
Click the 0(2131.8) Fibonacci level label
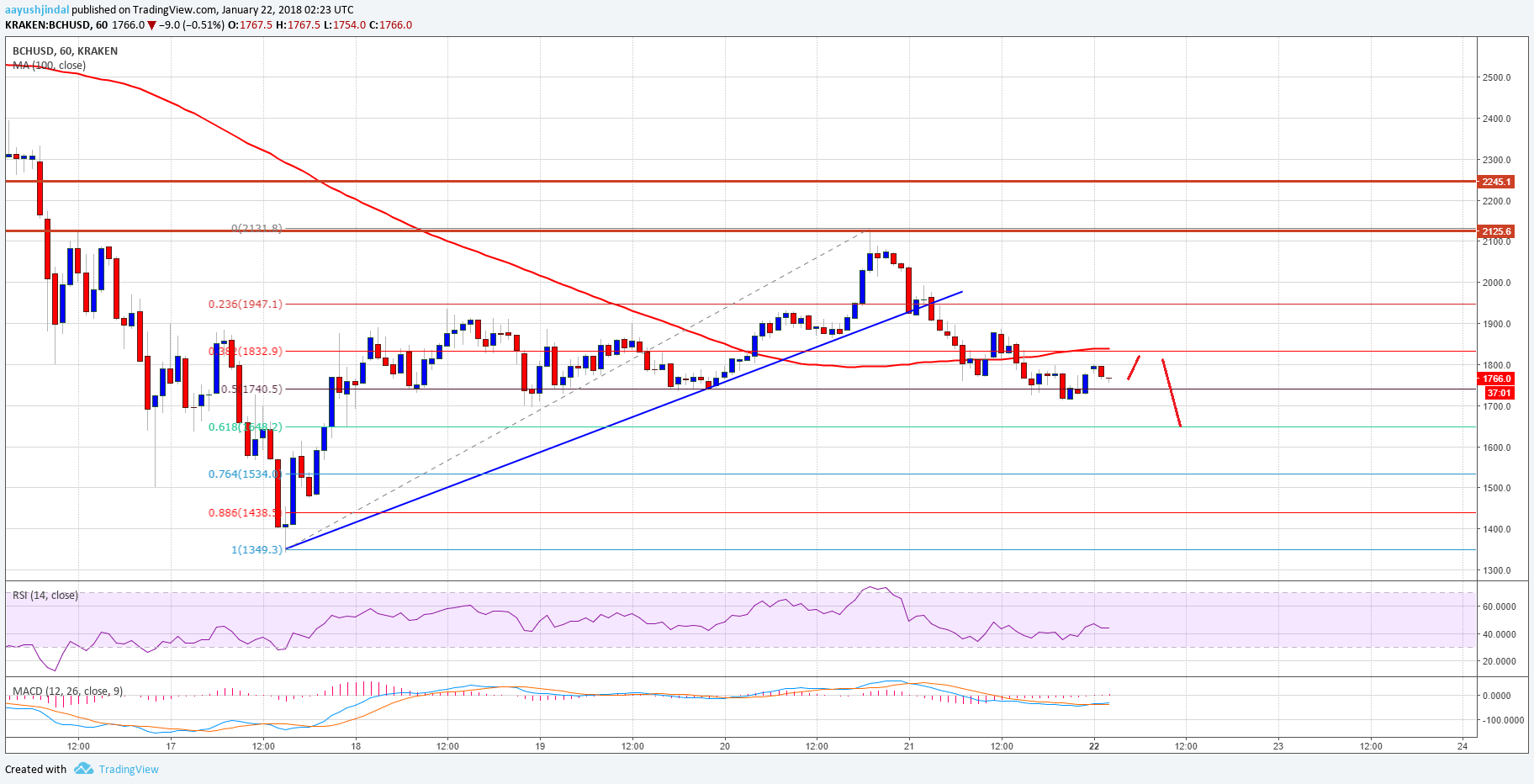coord(257,228)
